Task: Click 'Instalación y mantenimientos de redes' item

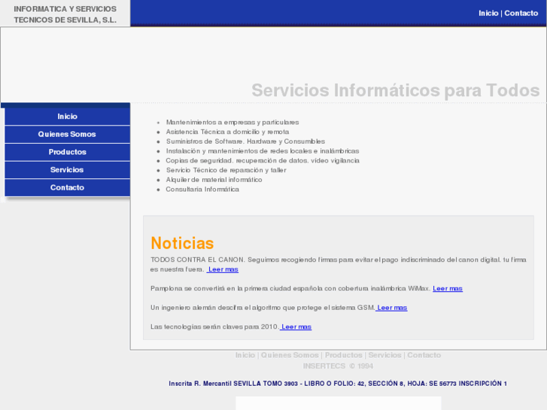Action: click(x=263, y=151)
